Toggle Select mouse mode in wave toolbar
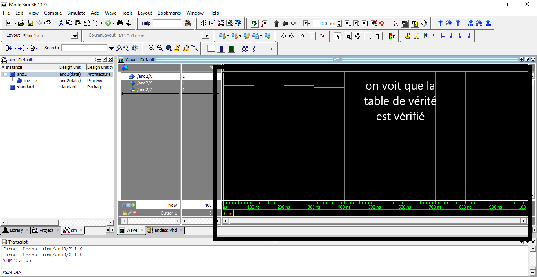537x277 pixels. 337,36
